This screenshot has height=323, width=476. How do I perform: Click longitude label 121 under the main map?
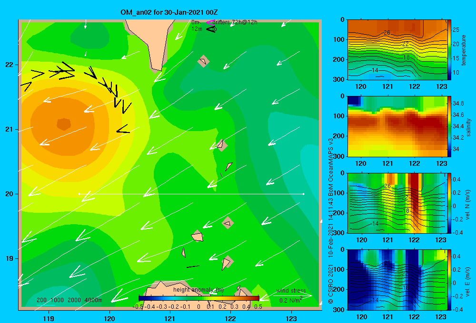click(170, 318)
